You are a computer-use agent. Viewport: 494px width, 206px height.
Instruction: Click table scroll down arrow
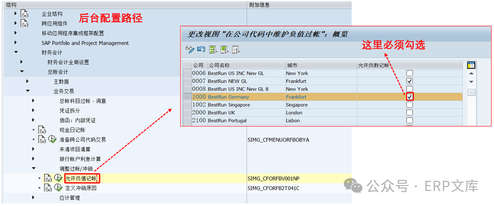coord(471,82)
